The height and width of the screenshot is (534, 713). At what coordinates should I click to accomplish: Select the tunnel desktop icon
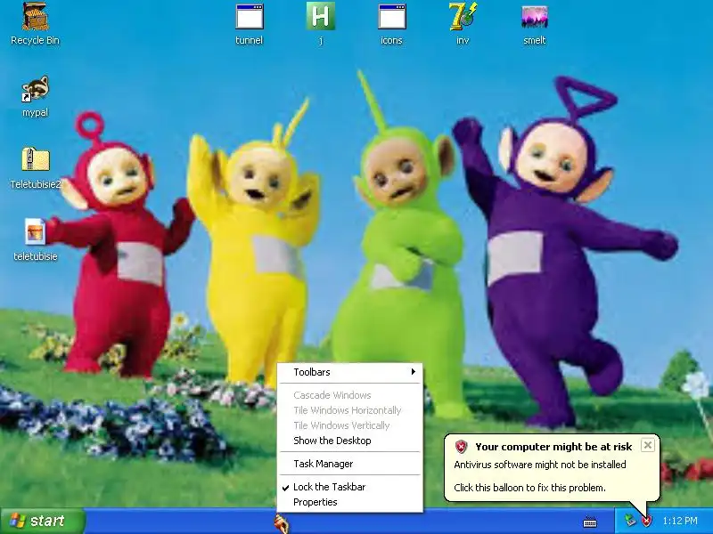click(250, 25)
